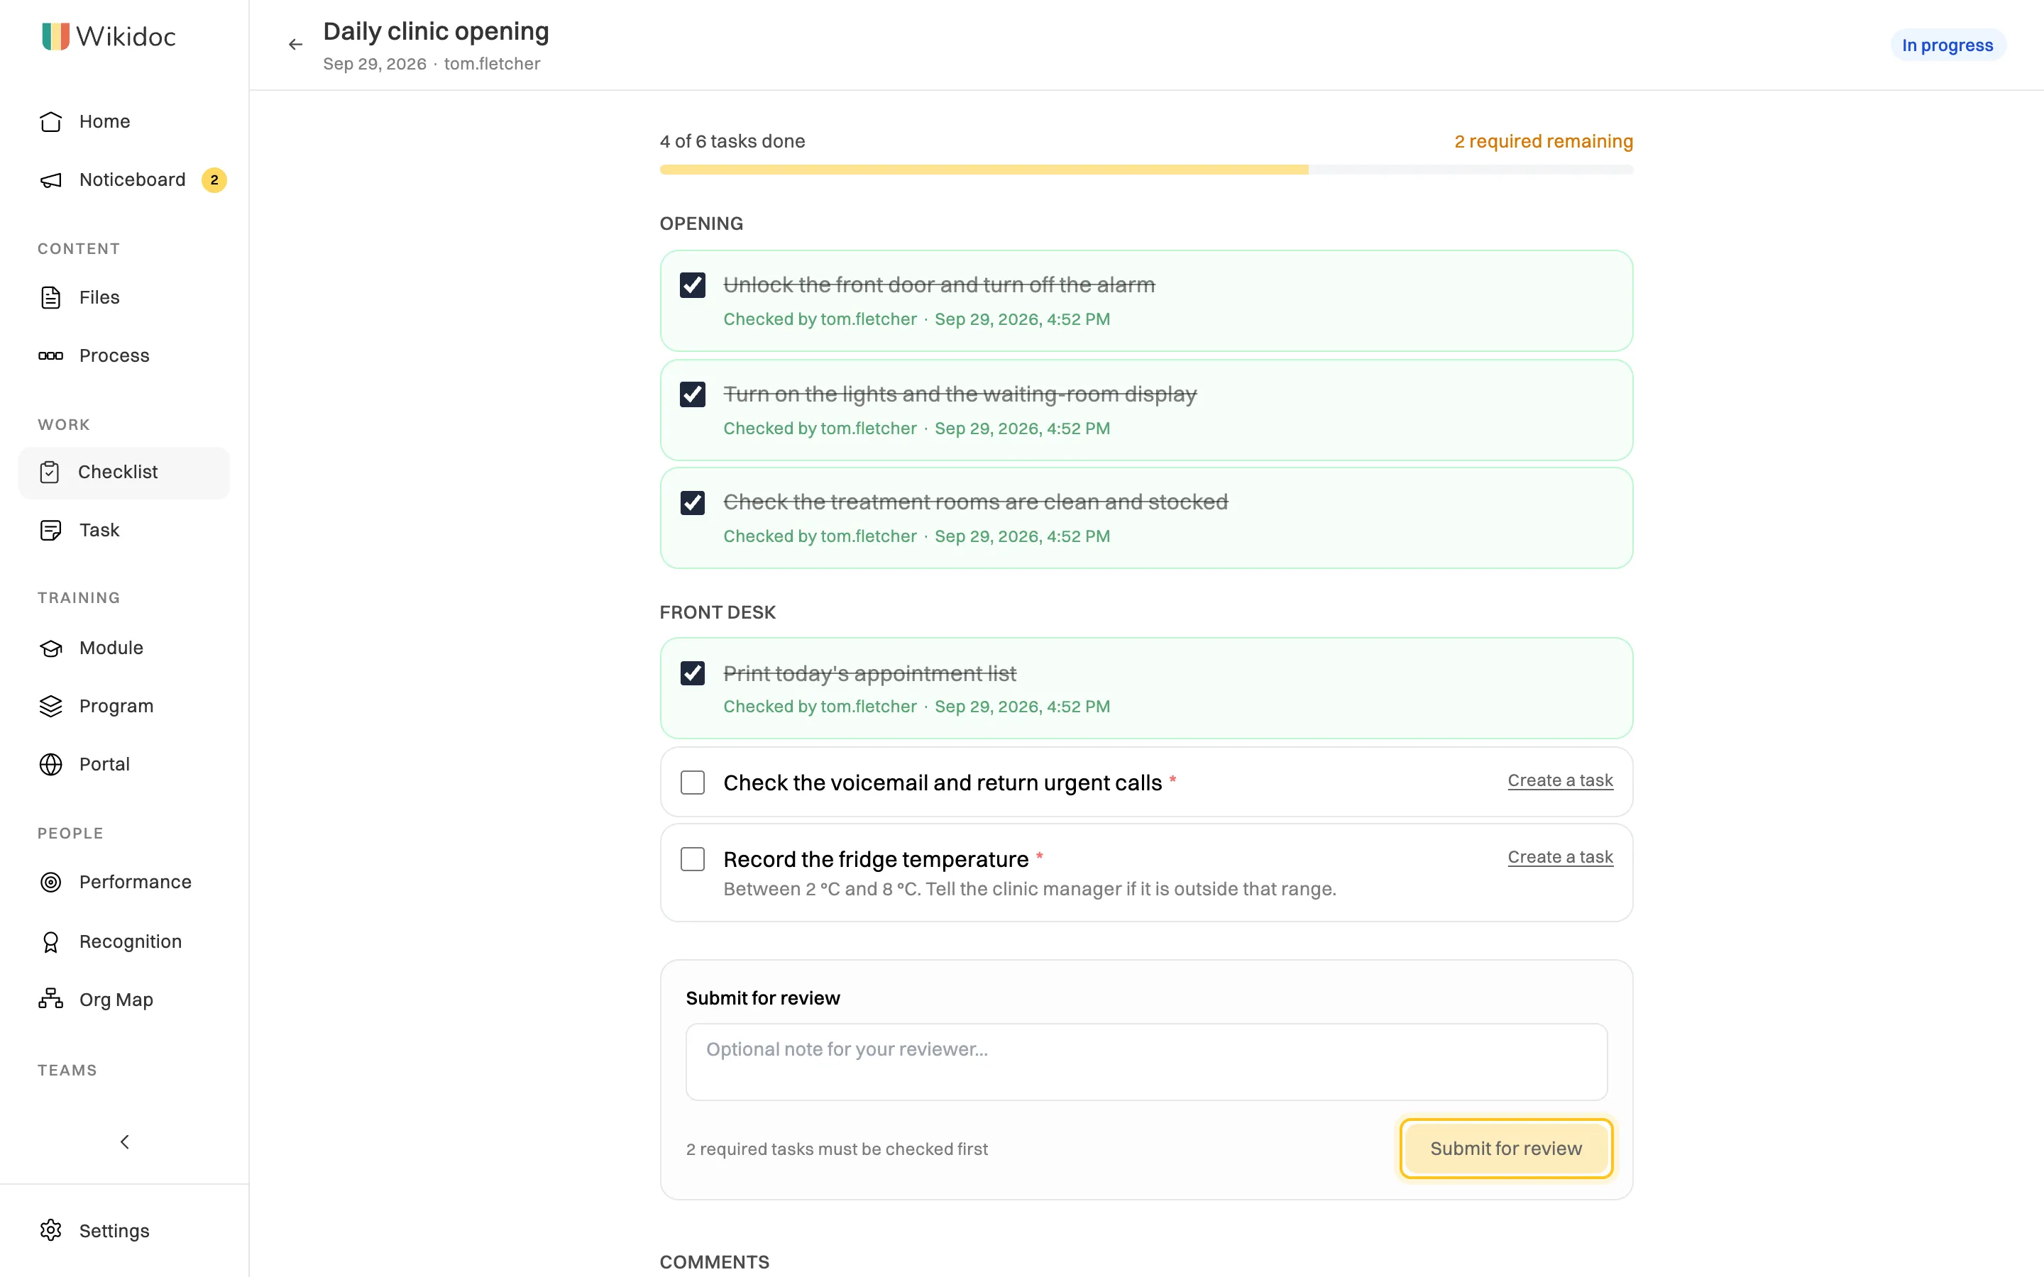Click the In progress status badge

(1947, 45)
